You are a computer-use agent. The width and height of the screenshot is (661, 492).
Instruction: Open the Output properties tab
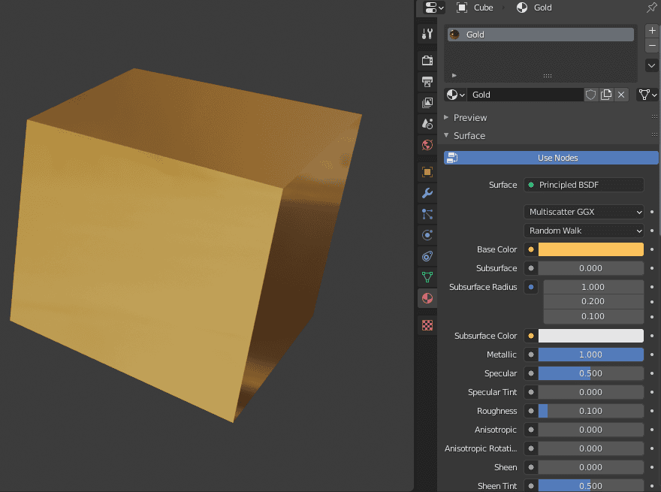point(427,81)
